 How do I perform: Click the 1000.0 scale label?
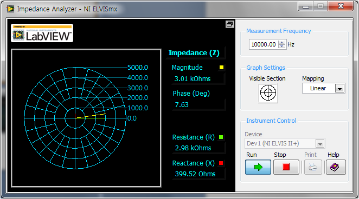[x=138, y=108]
